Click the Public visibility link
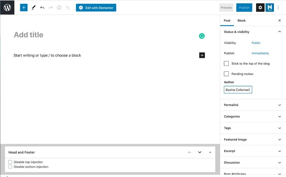This screenshot has width=286, height=177. 256,43
